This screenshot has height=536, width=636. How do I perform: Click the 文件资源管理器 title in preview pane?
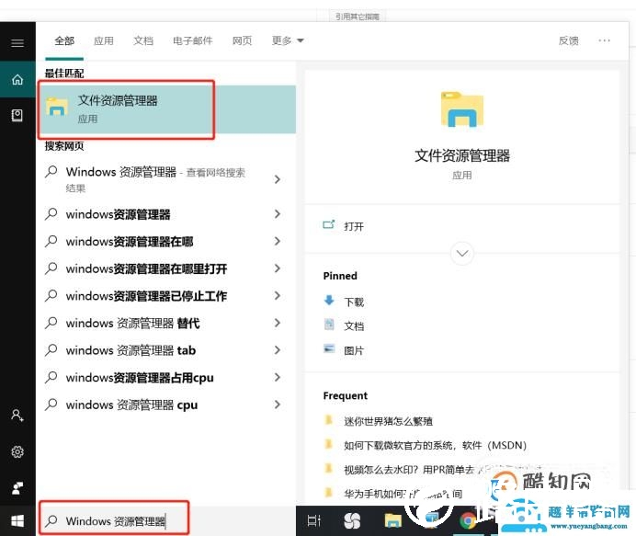click(x=462, y=155)
